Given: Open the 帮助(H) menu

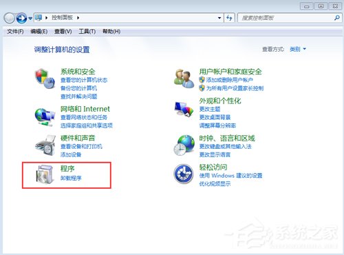Looking at the screenshot, I should pyautogui.click(x=111, y=31).
